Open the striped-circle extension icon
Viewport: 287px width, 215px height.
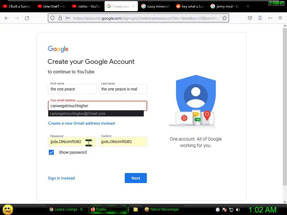260,18
